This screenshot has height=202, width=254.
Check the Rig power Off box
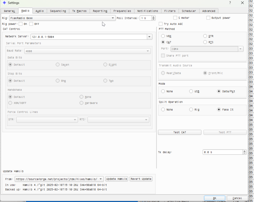31,24
